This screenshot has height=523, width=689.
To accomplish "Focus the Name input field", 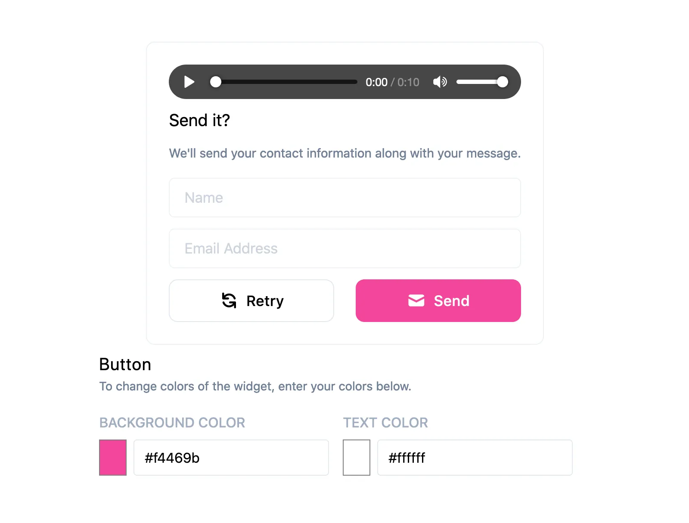I will [x=344, y=198].
